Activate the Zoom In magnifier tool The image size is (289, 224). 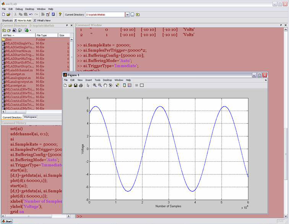click(94, 85)
